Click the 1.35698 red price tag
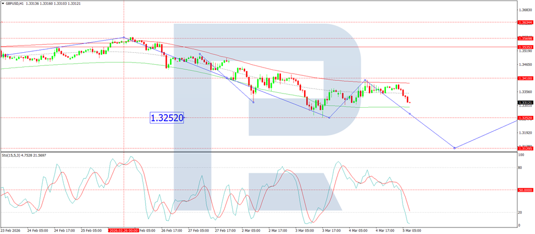This screenshot has width=535, height=234. (x=526, y=38)
